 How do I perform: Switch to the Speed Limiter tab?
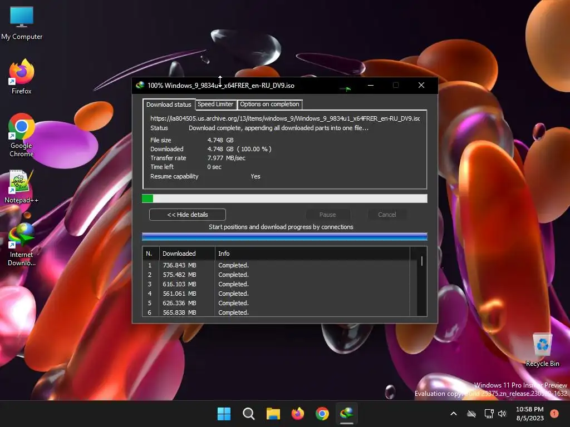(x=215, y=104)
